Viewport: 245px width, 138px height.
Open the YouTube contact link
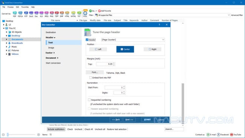(x=236, y=135)
